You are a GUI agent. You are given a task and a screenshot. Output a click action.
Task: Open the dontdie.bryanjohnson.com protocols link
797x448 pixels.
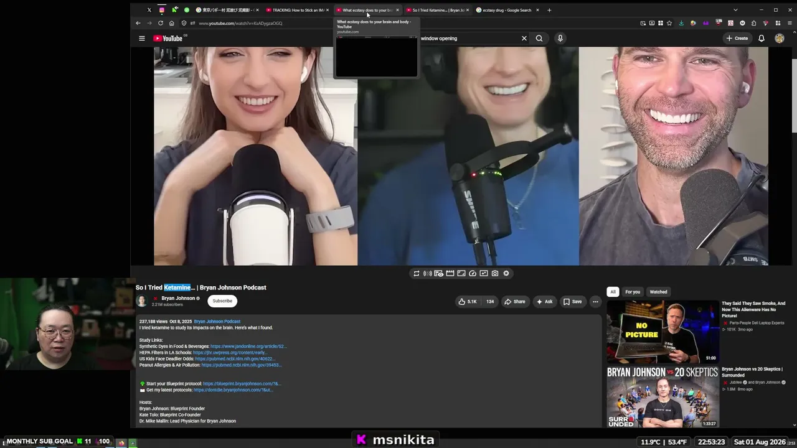(x=233, y=390)
